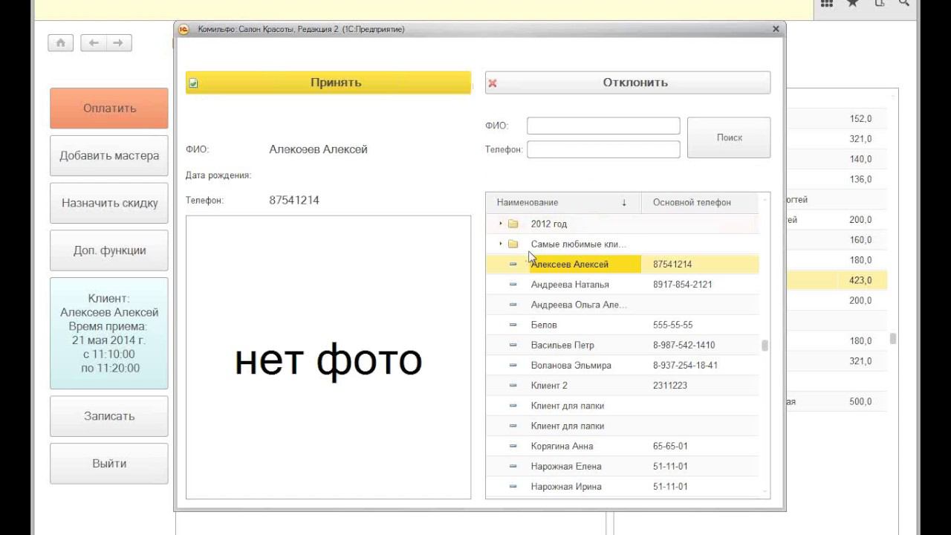The height and width of the screenshot is (535, 951).
Task: Focus the ФИО search input field
Action: click(603, 126)
